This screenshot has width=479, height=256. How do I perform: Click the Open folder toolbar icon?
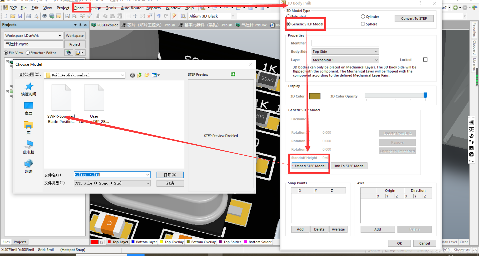[13, 16]
